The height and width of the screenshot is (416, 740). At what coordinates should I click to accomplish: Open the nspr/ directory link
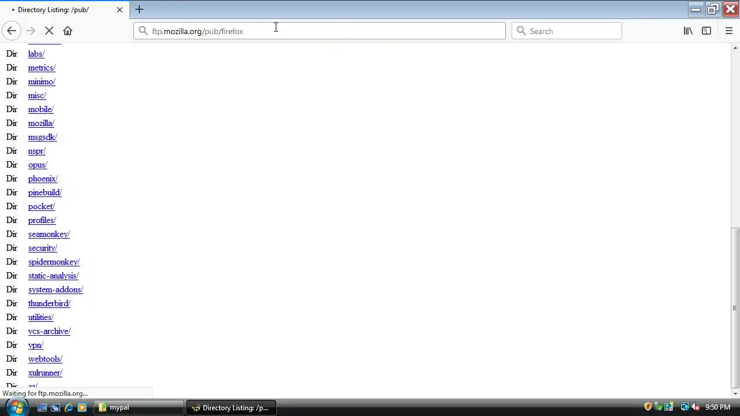pos(37,151)
